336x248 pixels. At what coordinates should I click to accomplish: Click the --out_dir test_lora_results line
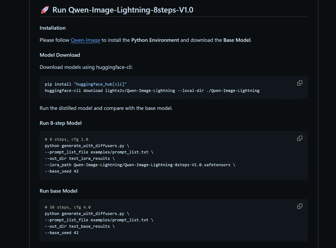point(80,158)
